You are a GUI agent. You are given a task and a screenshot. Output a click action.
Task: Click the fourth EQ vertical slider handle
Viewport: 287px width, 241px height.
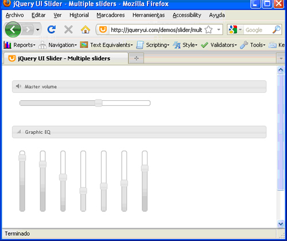coord(83,191)
